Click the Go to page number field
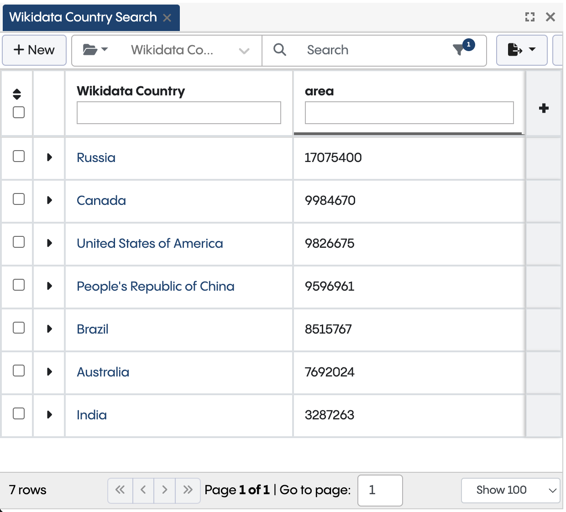Image resolution: width=566 pixels, height=512 pixels. coord(380,490)
